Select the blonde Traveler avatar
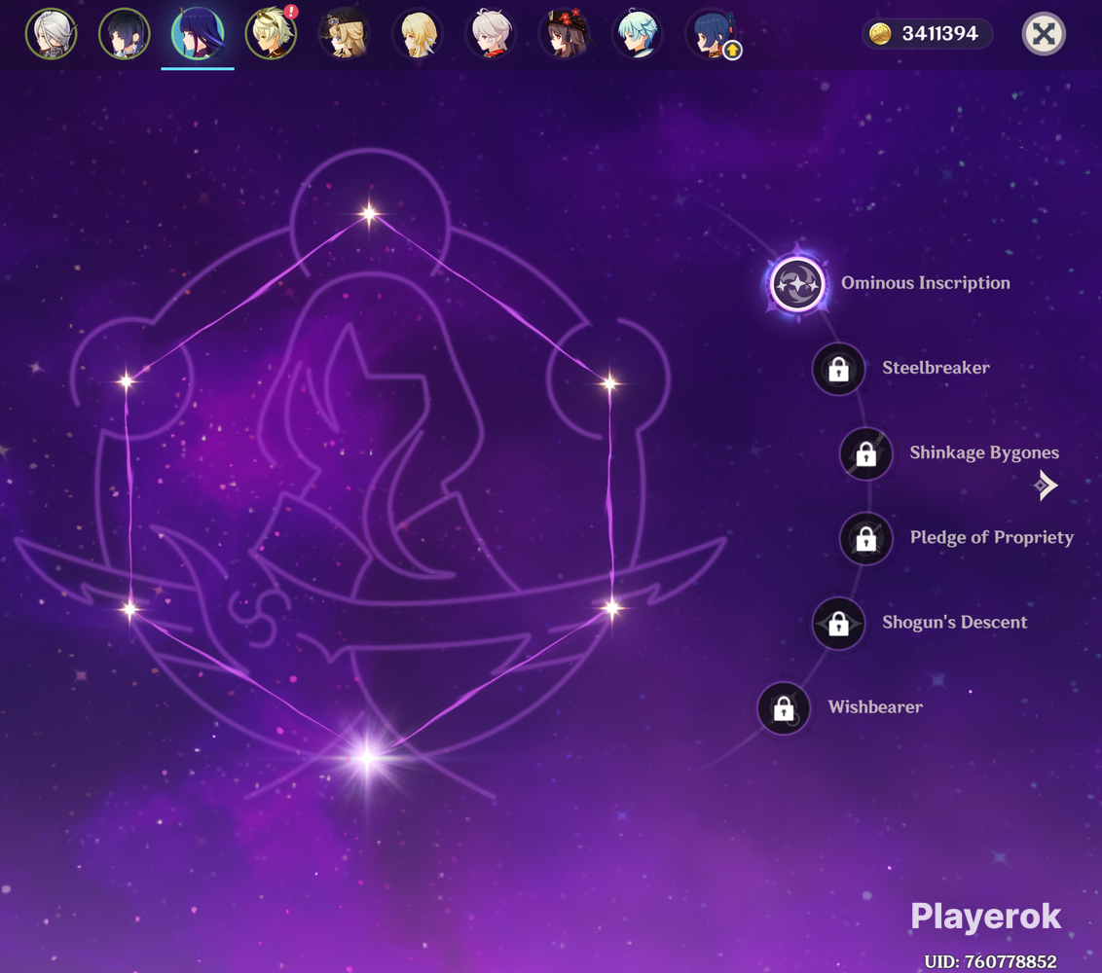The width and height of the screenshot is (1102, 973). (x=418, y=33)
